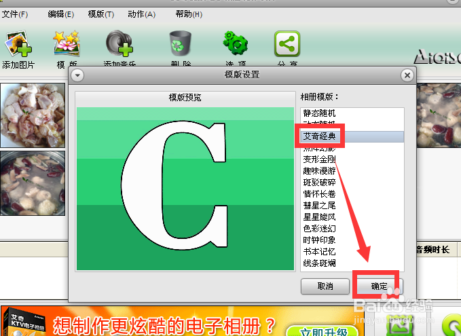Select the soup pot photo thumbnail

click(x=33, y=183)
